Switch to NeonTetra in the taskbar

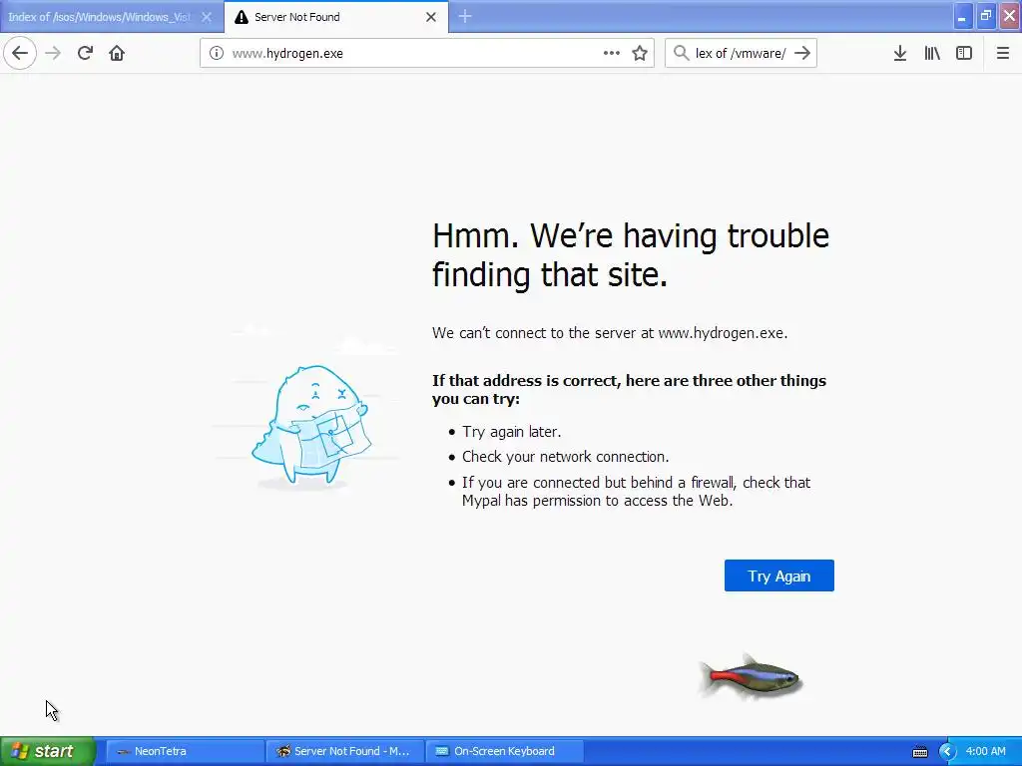pos(185,751)
